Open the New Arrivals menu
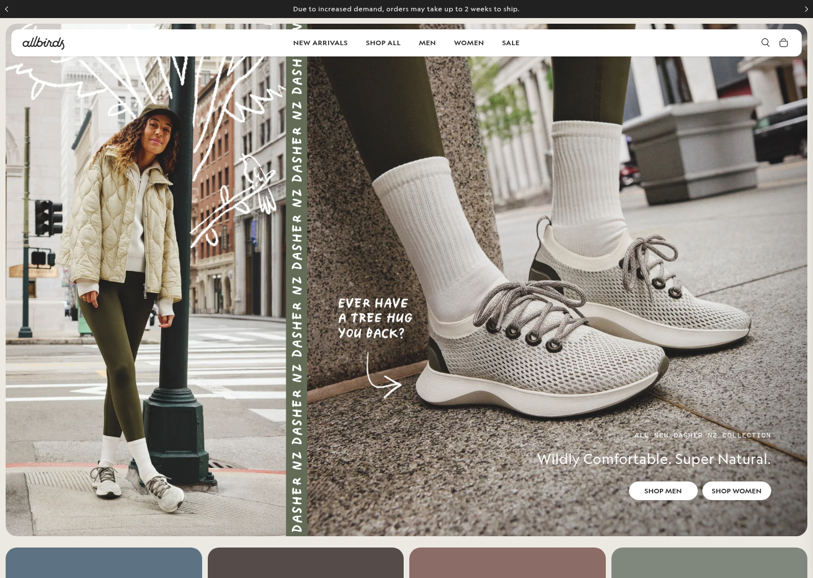The width and height of the screenshot is (813, 578). tap(320, 43)
